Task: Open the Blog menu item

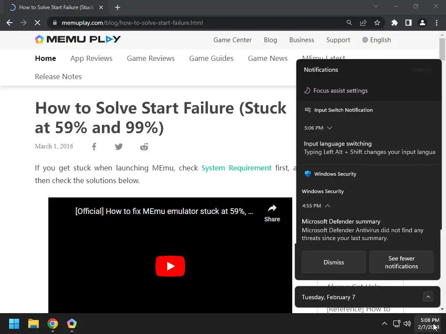Action: (270, 40)
